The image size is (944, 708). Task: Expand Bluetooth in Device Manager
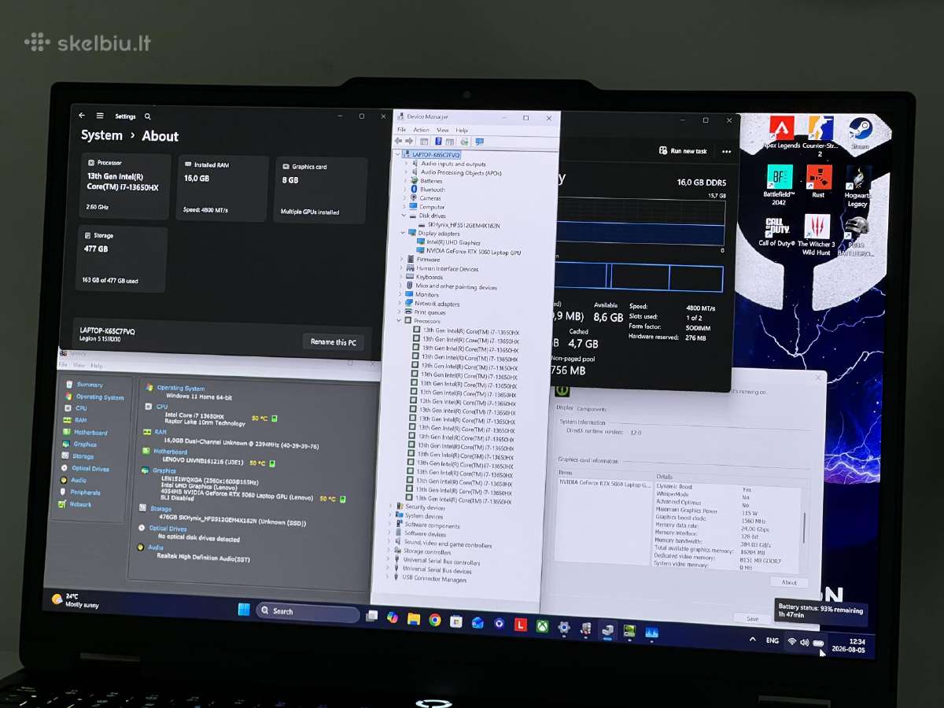tap(404, 190)
